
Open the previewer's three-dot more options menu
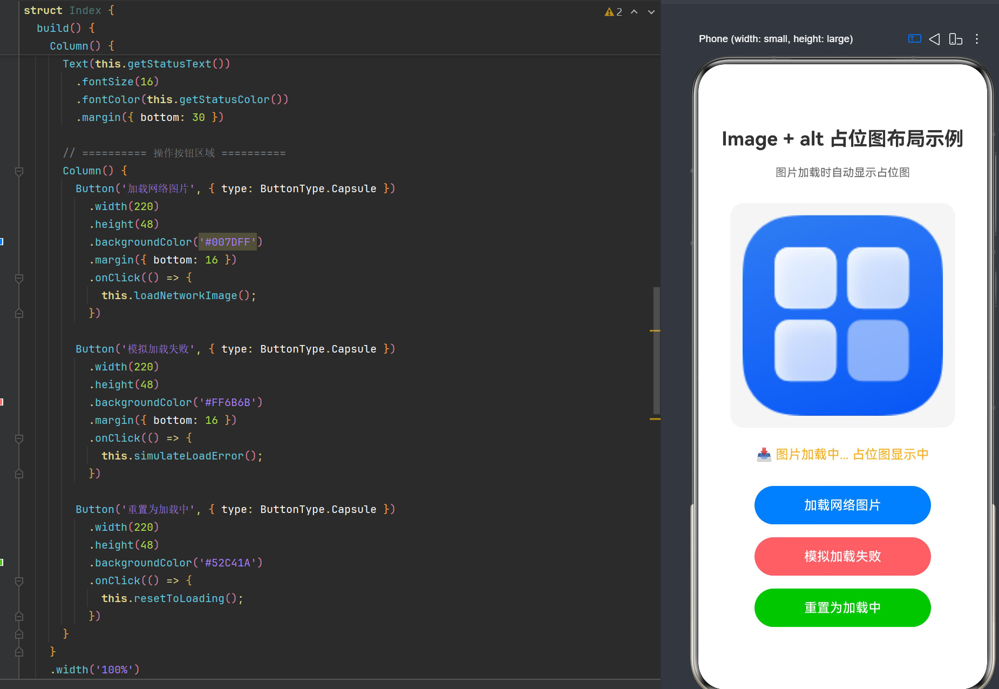977,39
